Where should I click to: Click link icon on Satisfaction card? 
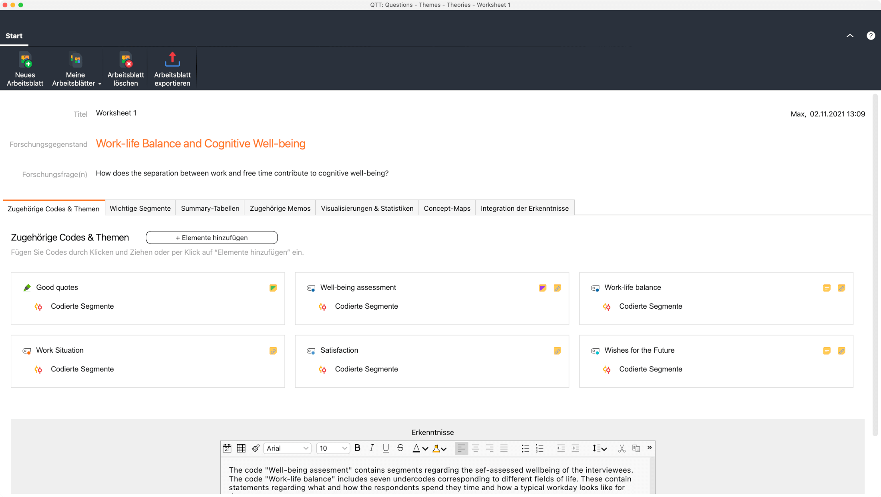557,351
